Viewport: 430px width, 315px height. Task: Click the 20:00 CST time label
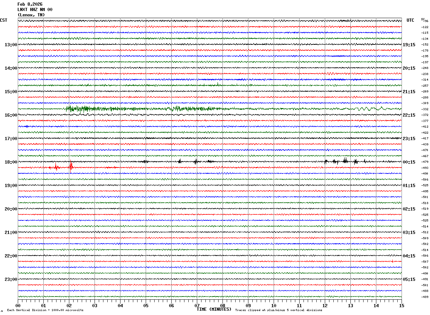(11, 209)
